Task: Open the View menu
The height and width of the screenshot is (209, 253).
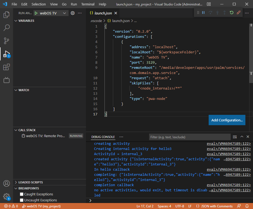Action: [x=54, y=4]
